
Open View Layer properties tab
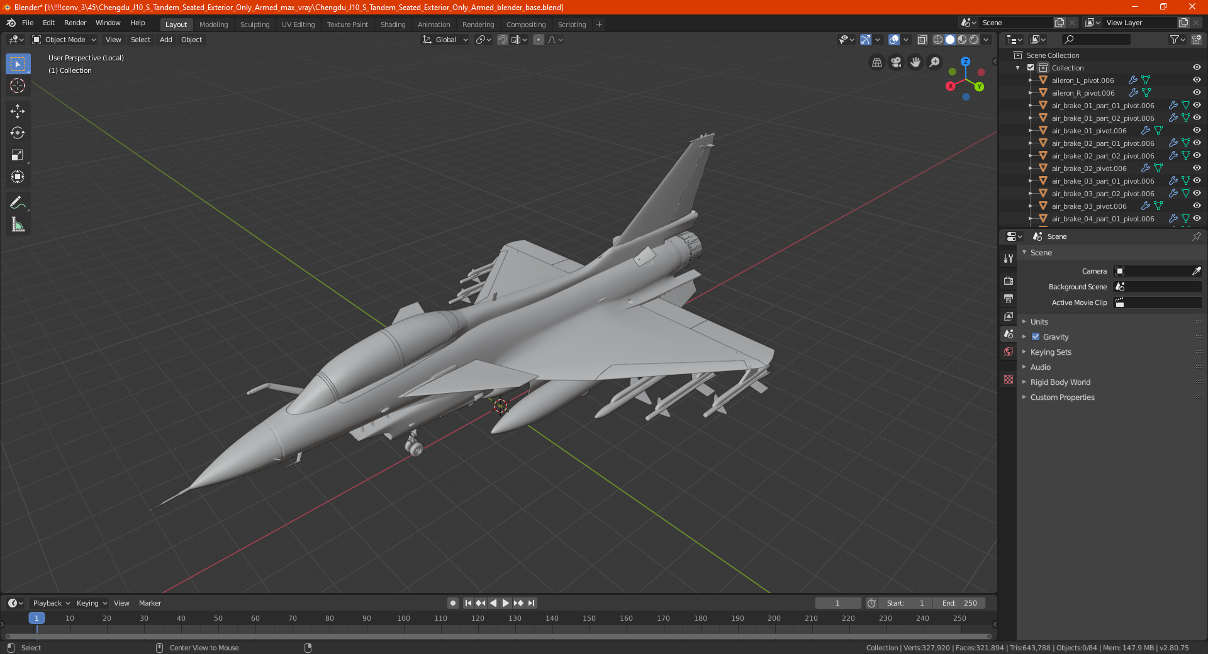point(1009,316)
